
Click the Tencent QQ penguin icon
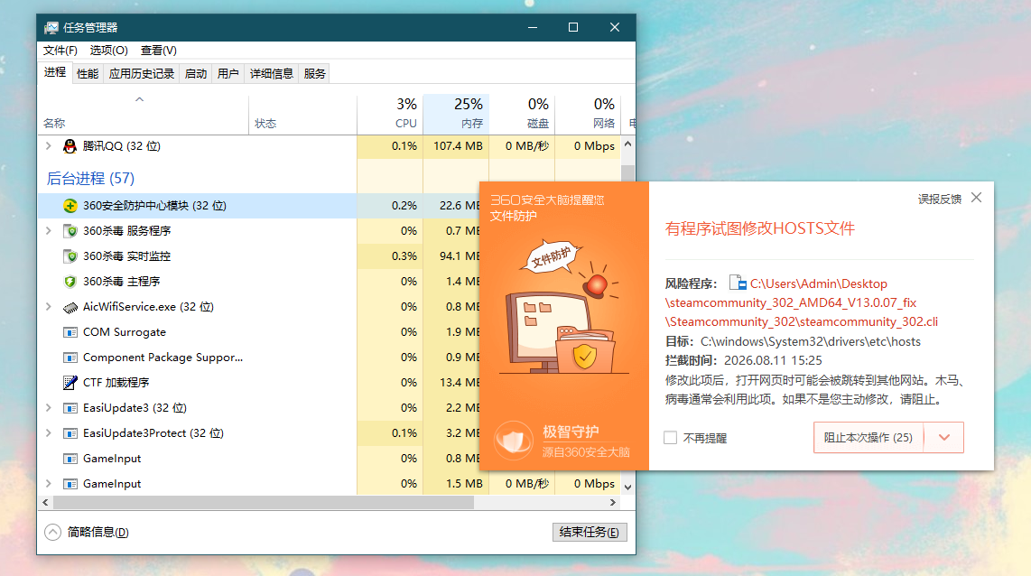coord(70,146)
